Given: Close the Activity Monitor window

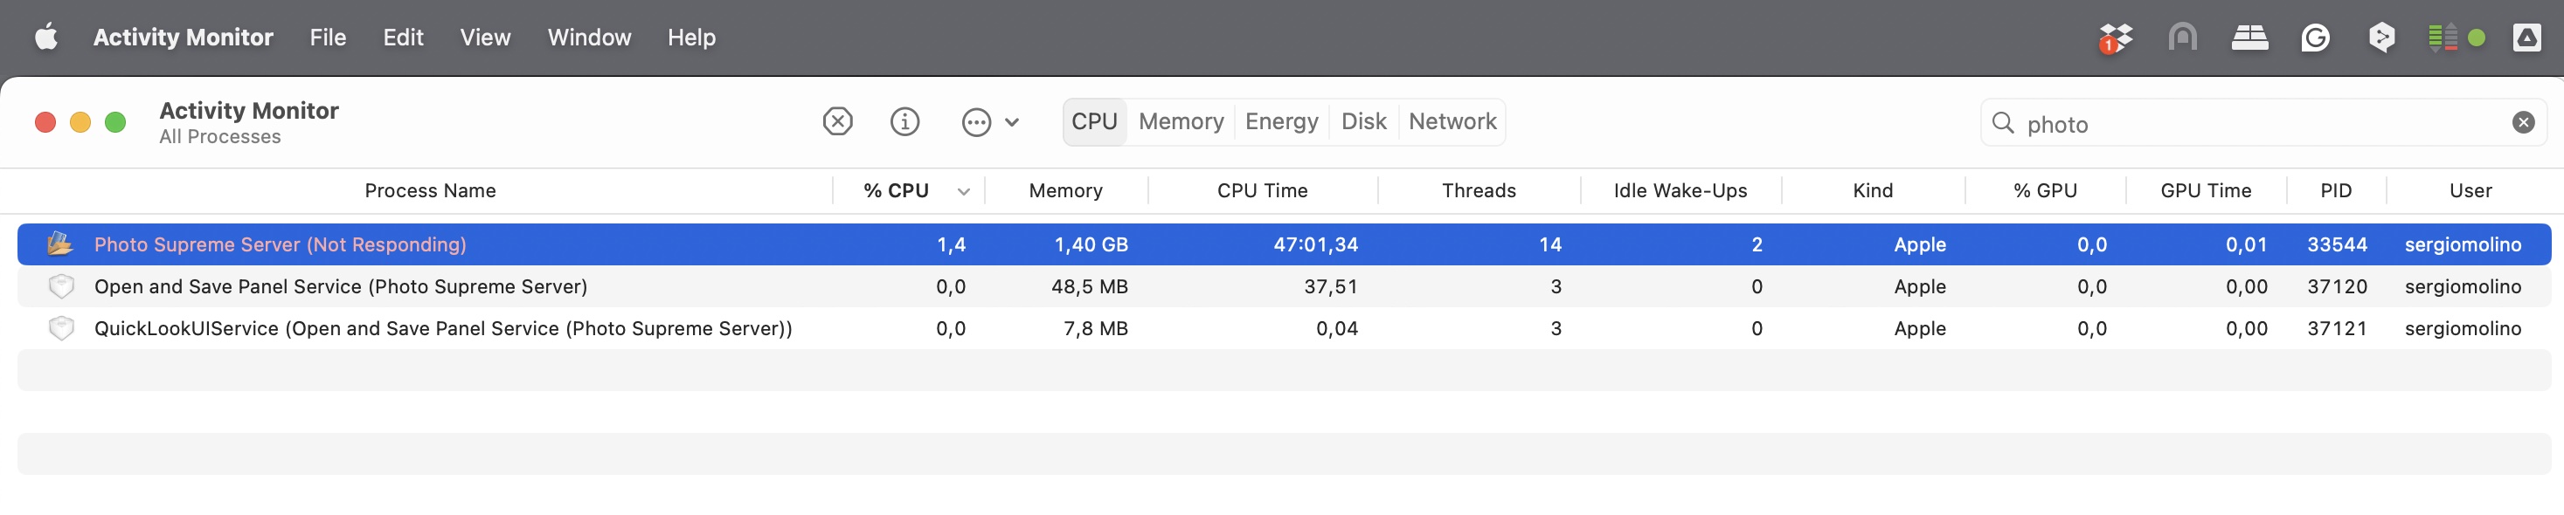Looking at the screenshot, I should coord(45,122).
